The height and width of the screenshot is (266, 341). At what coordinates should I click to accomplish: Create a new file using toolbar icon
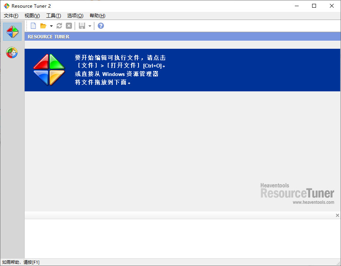coord(33,26)
